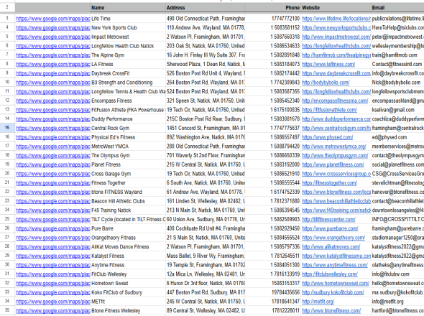Select the Longfellow Health Club Natick cell

coord(128,46)
